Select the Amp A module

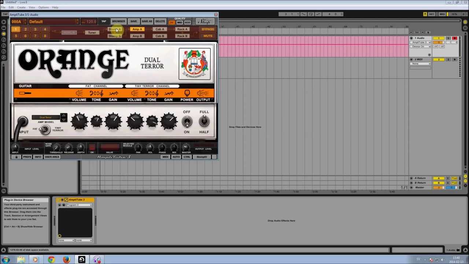137,29
